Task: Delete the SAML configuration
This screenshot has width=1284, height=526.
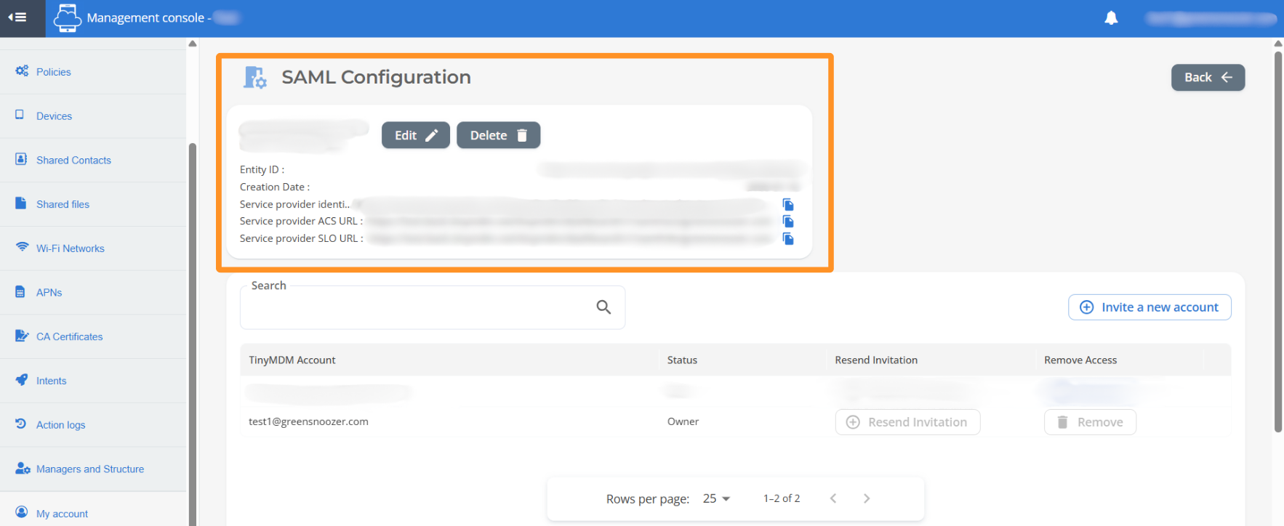Action: tap(498, 135)
